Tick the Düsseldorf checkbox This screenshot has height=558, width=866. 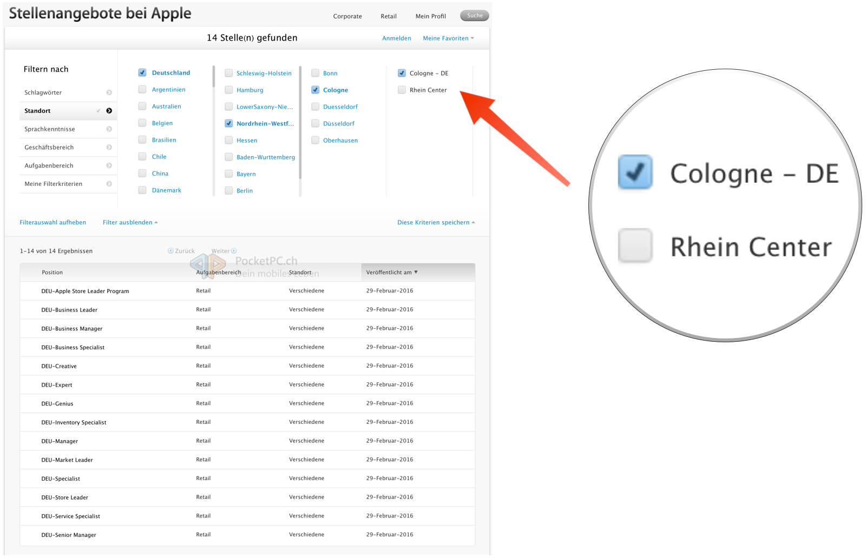[x=316, y=123]
